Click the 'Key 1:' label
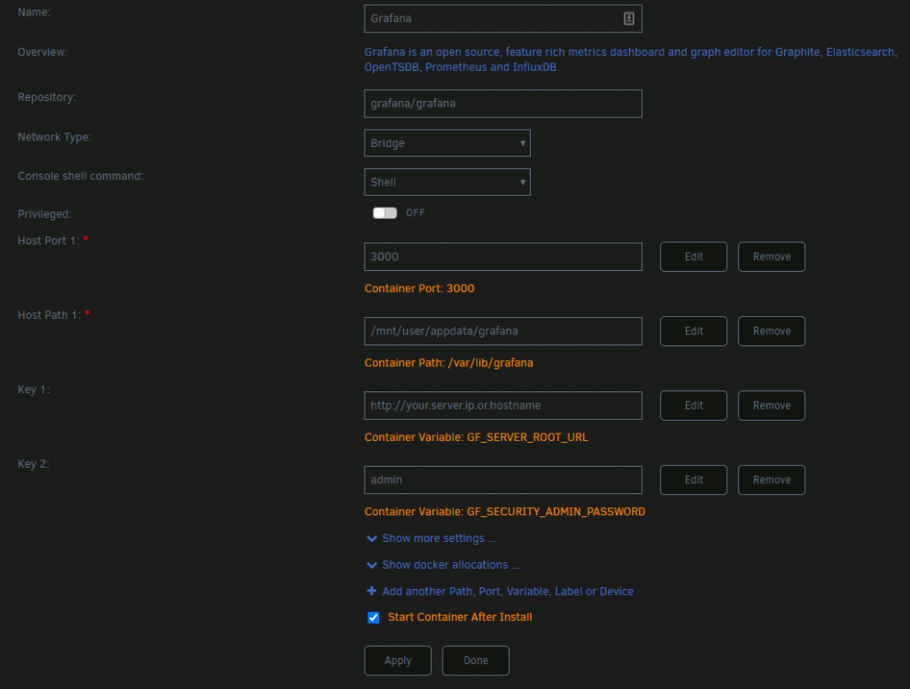 click(x=34, y=390)
